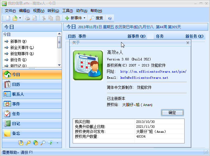Click the Open folder toolbar icon
The height and width of the screenshot is (156, 210).
pos(15,18)
